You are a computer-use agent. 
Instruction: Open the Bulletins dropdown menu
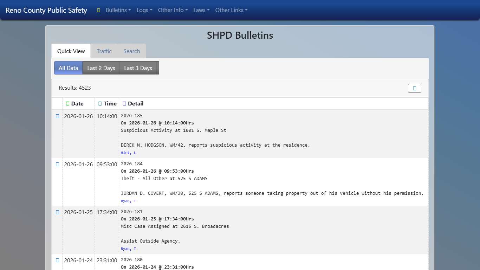(x=118, y=10)
